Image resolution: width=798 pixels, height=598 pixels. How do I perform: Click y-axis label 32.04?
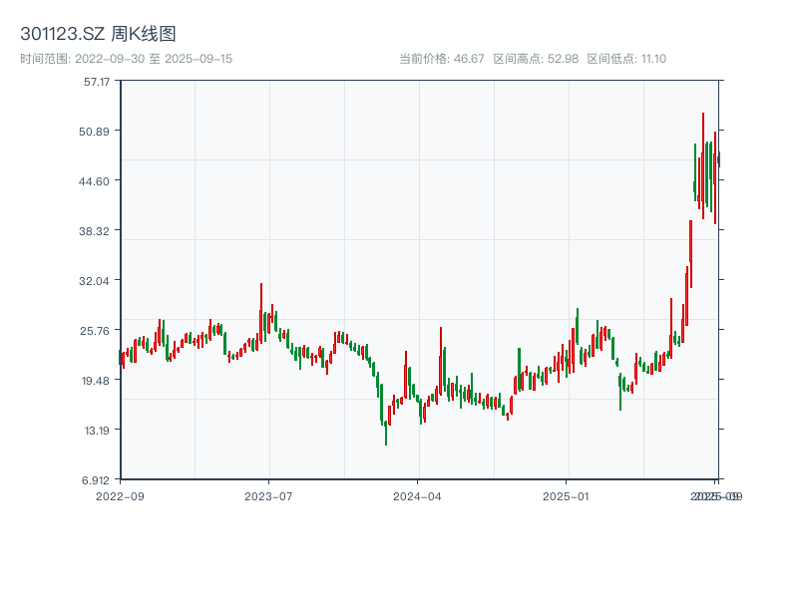[x=94, y=281]
